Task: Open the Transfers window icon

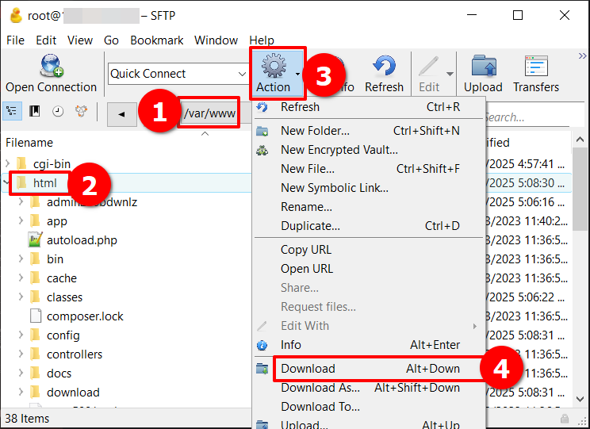Action: 536,66
